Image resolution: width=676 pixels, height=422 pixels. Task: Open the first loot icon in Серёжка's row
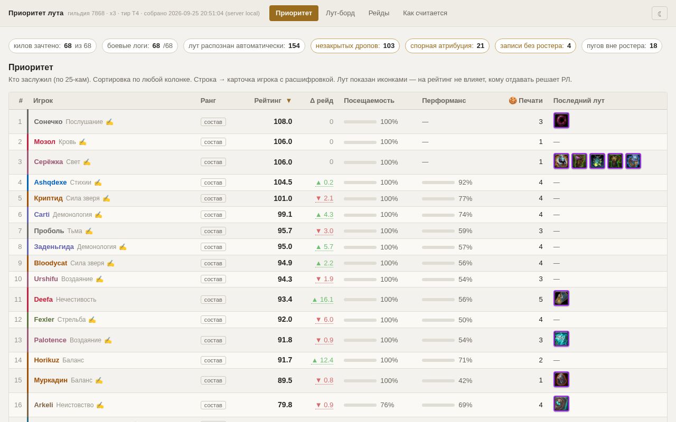point(561,161)
